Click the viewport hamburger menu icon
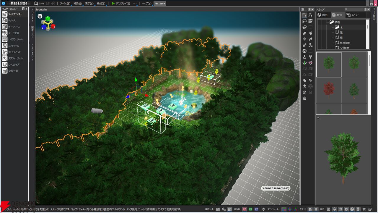This screenshot has height=213, width=378. [40, 16]
